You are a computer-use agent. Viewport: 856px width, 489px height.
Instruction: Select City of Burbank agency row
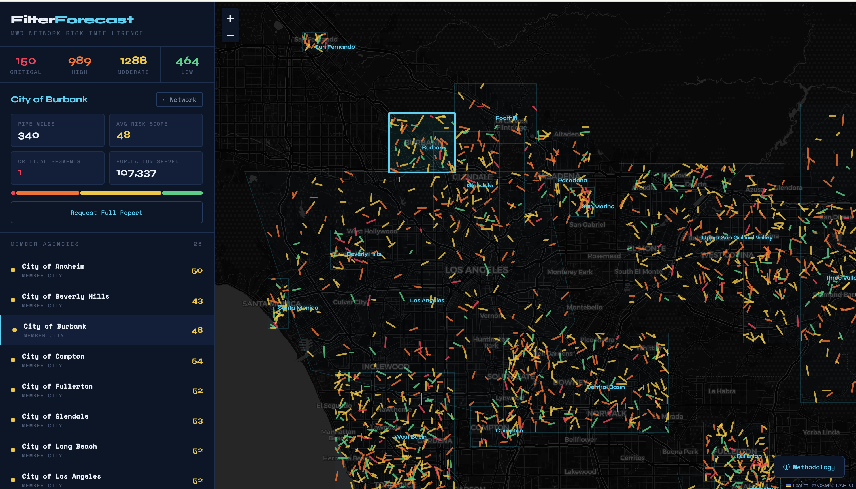coord(107,330)
